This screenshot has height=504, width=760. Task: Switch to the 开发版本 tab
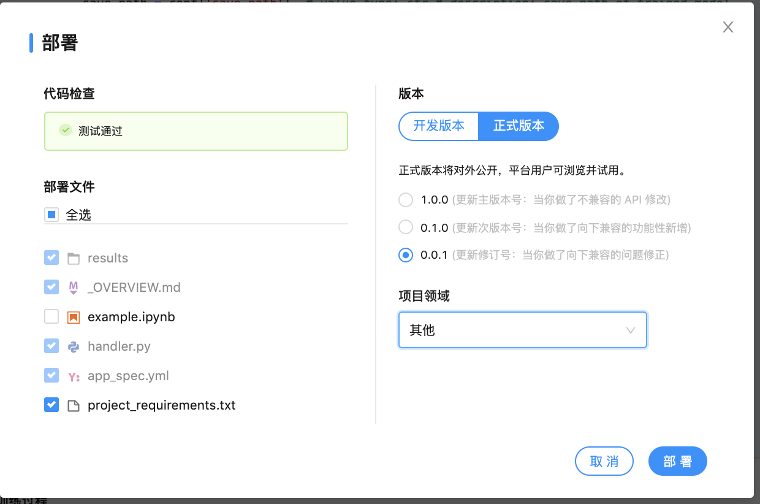438,126
